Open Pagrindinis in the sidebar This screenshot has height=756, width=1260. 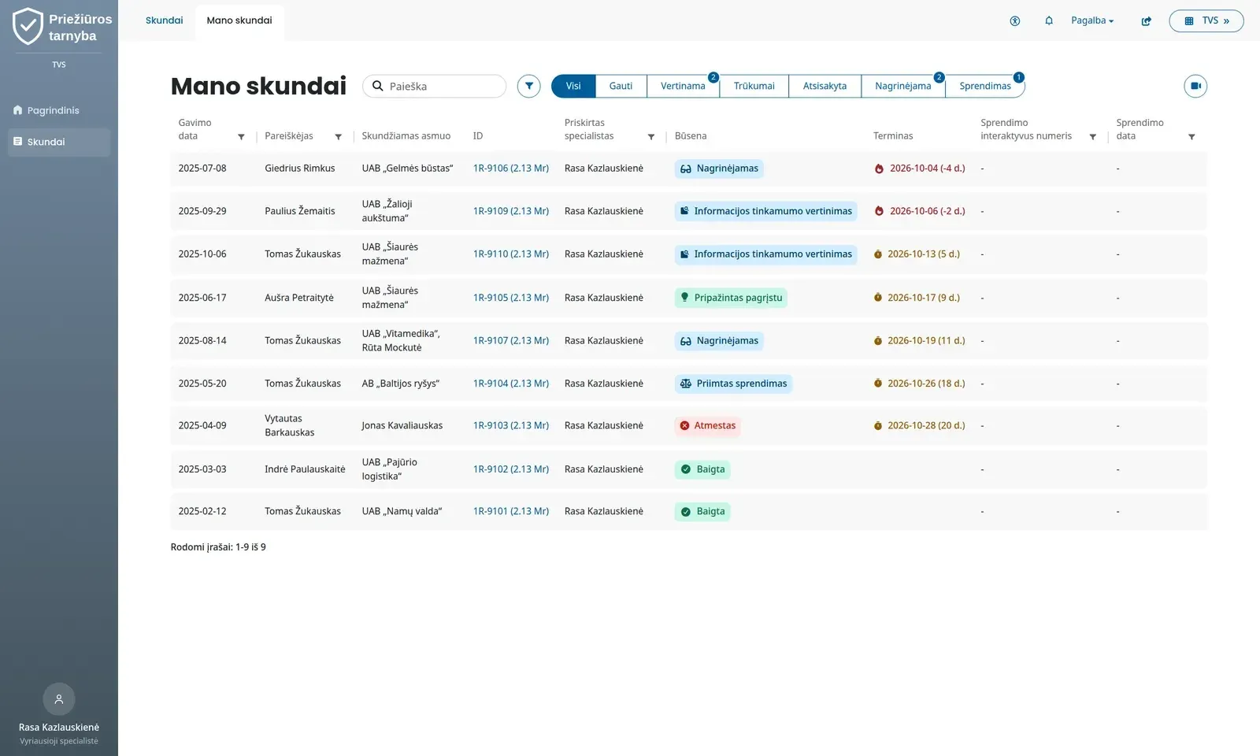coord(59,110)
